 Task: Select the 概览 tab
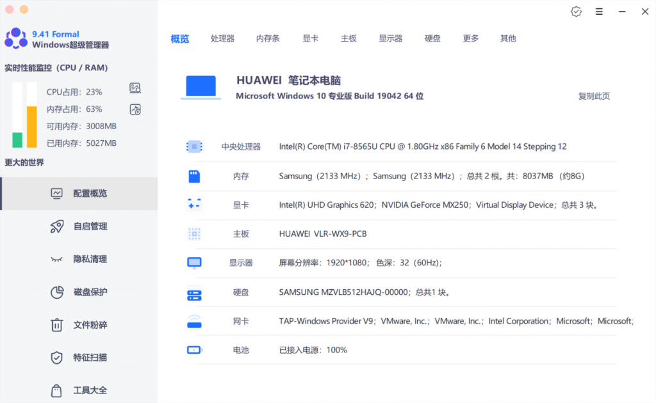(x=180, y=39)
